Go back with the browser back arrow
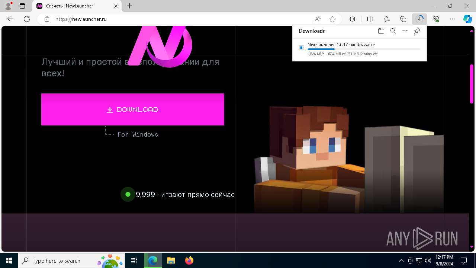This screenshot has width=476, height=268. coord(10,19)
